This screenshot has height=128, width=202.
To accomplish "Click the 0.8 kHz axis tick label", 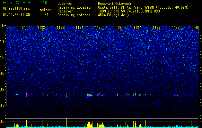I will (x=3, y=90).
